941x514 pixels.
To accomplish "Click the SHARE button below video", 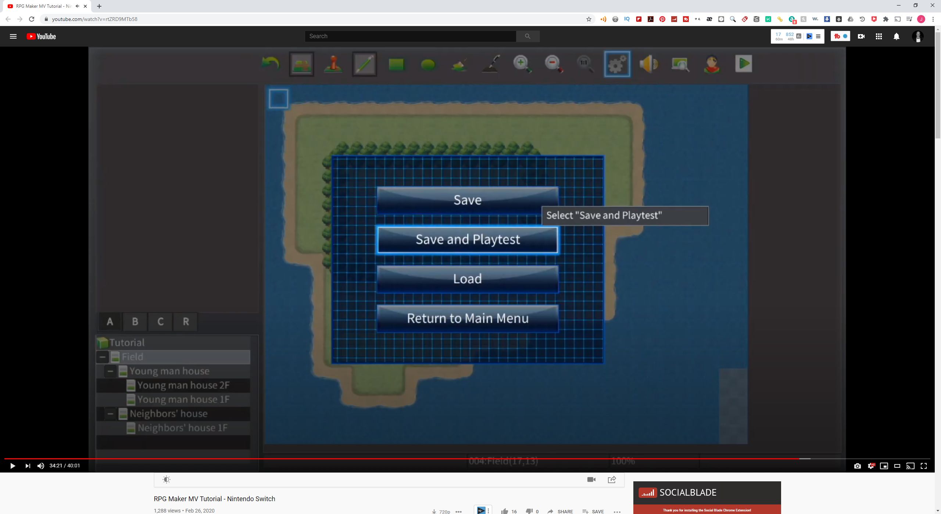I will tap(560, 511).
